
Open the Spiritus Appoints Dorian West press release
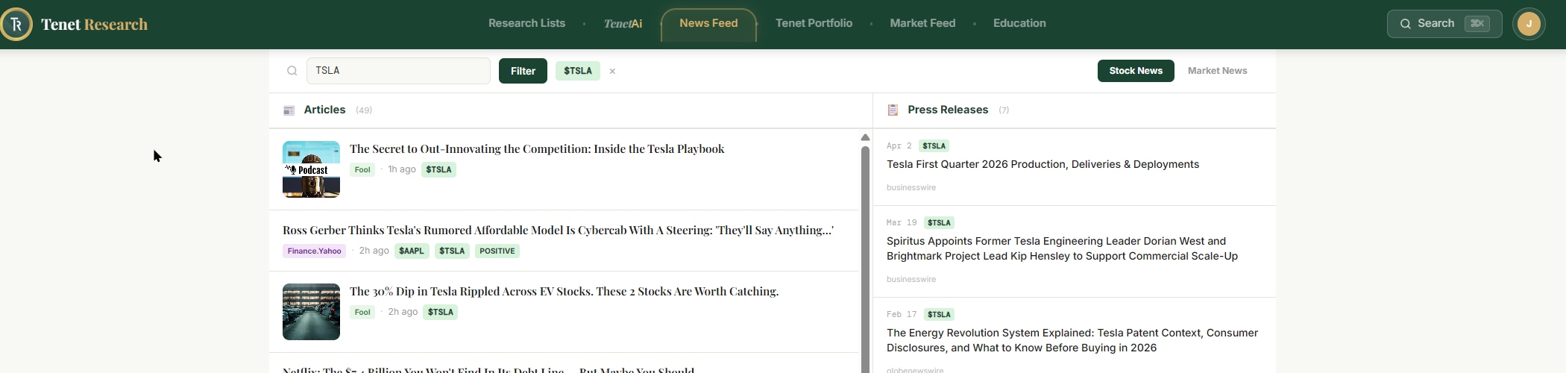pos(1062,248)
